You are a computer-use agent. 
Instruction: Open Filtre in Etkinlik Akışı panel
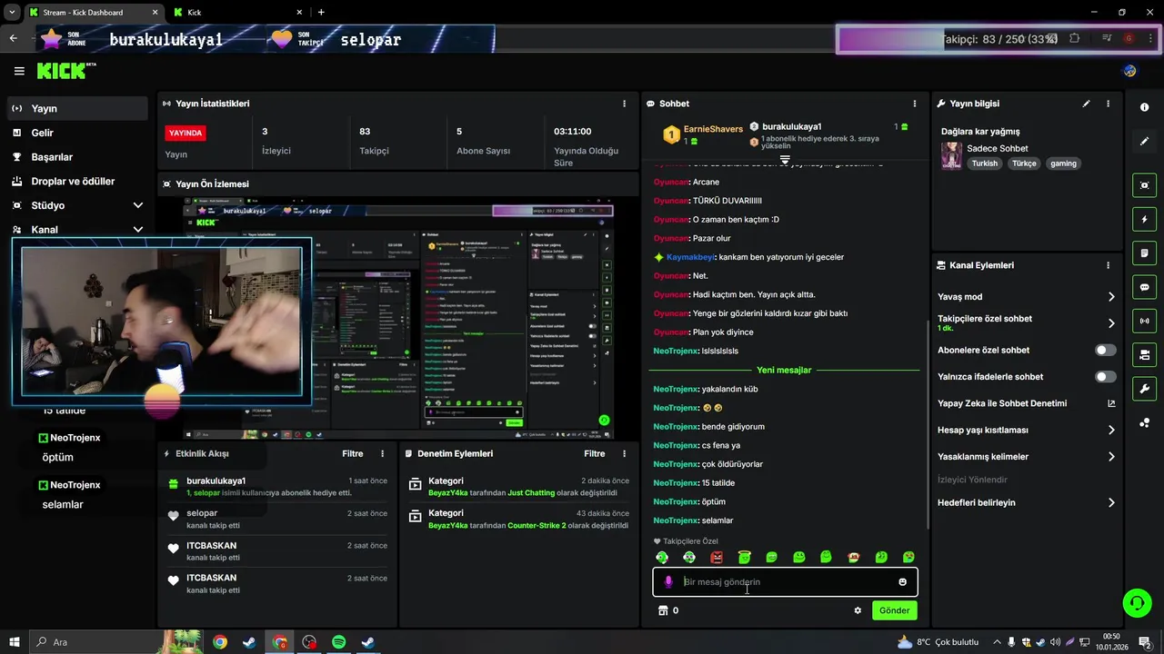352,453
